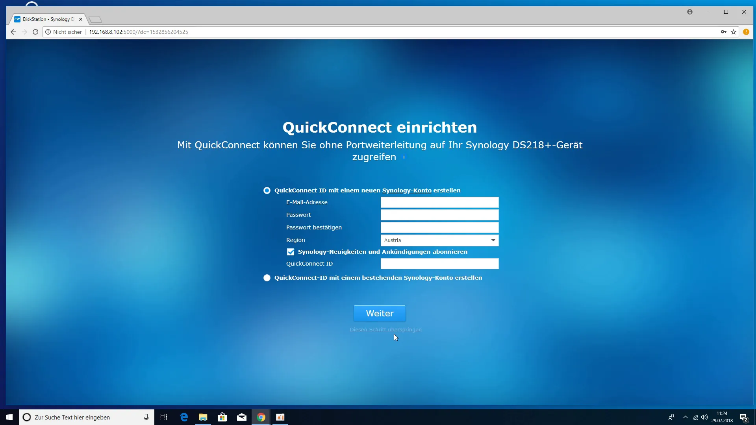The image size is (756, 425).
Task: Show hidden system tray icons
Action: click(686, 417)
